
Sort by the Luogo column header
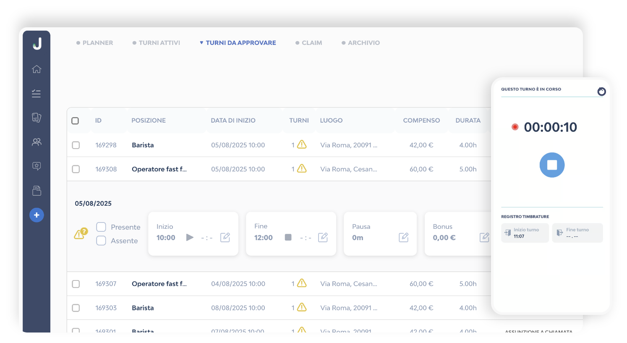point(331,120)
